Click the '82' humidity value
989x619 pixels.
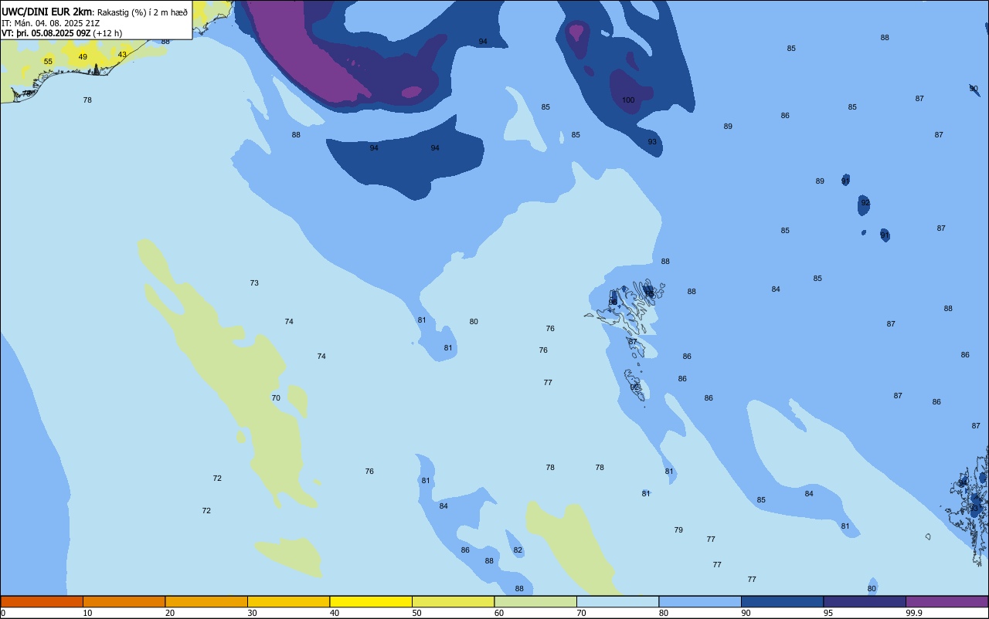518,550
